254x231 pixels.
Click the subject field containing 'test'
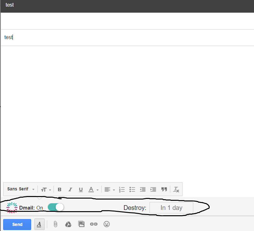pyautogui.click(x=127, y=37)
